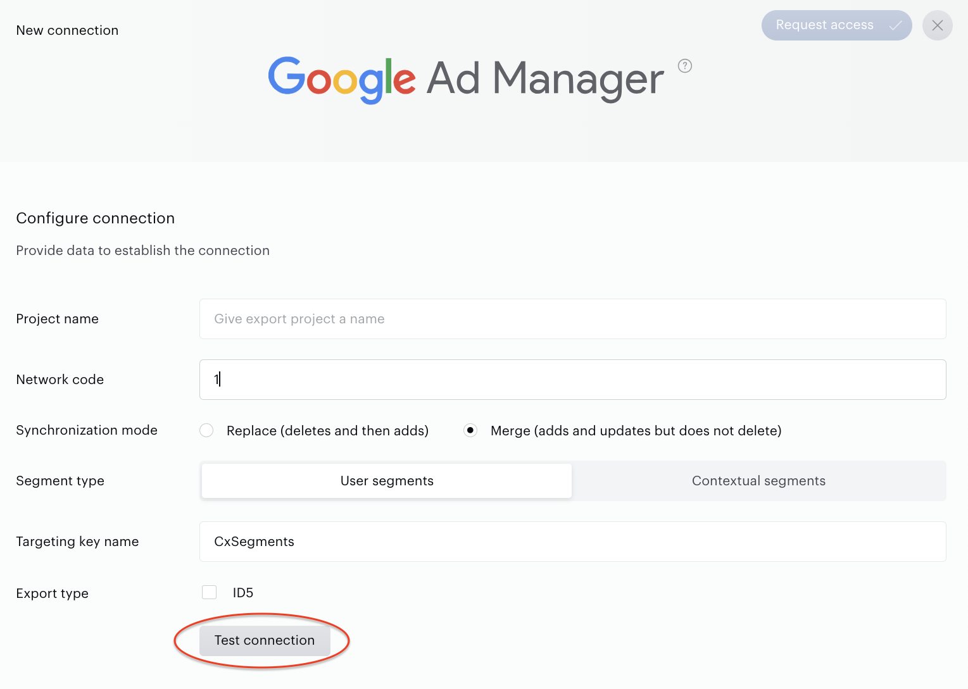
Task: Select Replace synchronization mode radio button
Action: tap(206, 430)
